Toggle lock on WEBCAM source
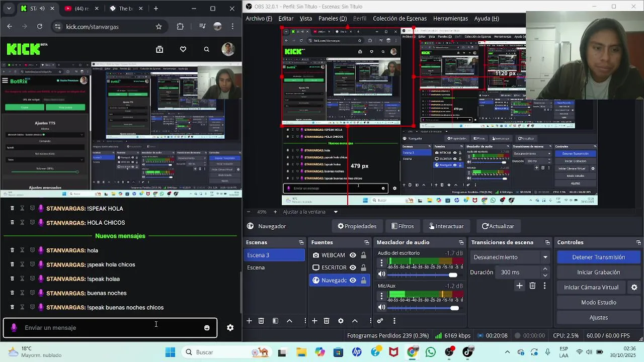Viewport: 644px width, 362px height. [x=363, y=255]
